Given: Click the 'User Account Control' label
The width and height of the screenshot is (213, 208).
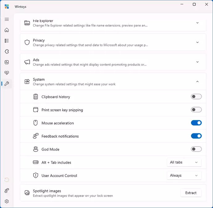Looking at the screenshot, I should point(59,176).
